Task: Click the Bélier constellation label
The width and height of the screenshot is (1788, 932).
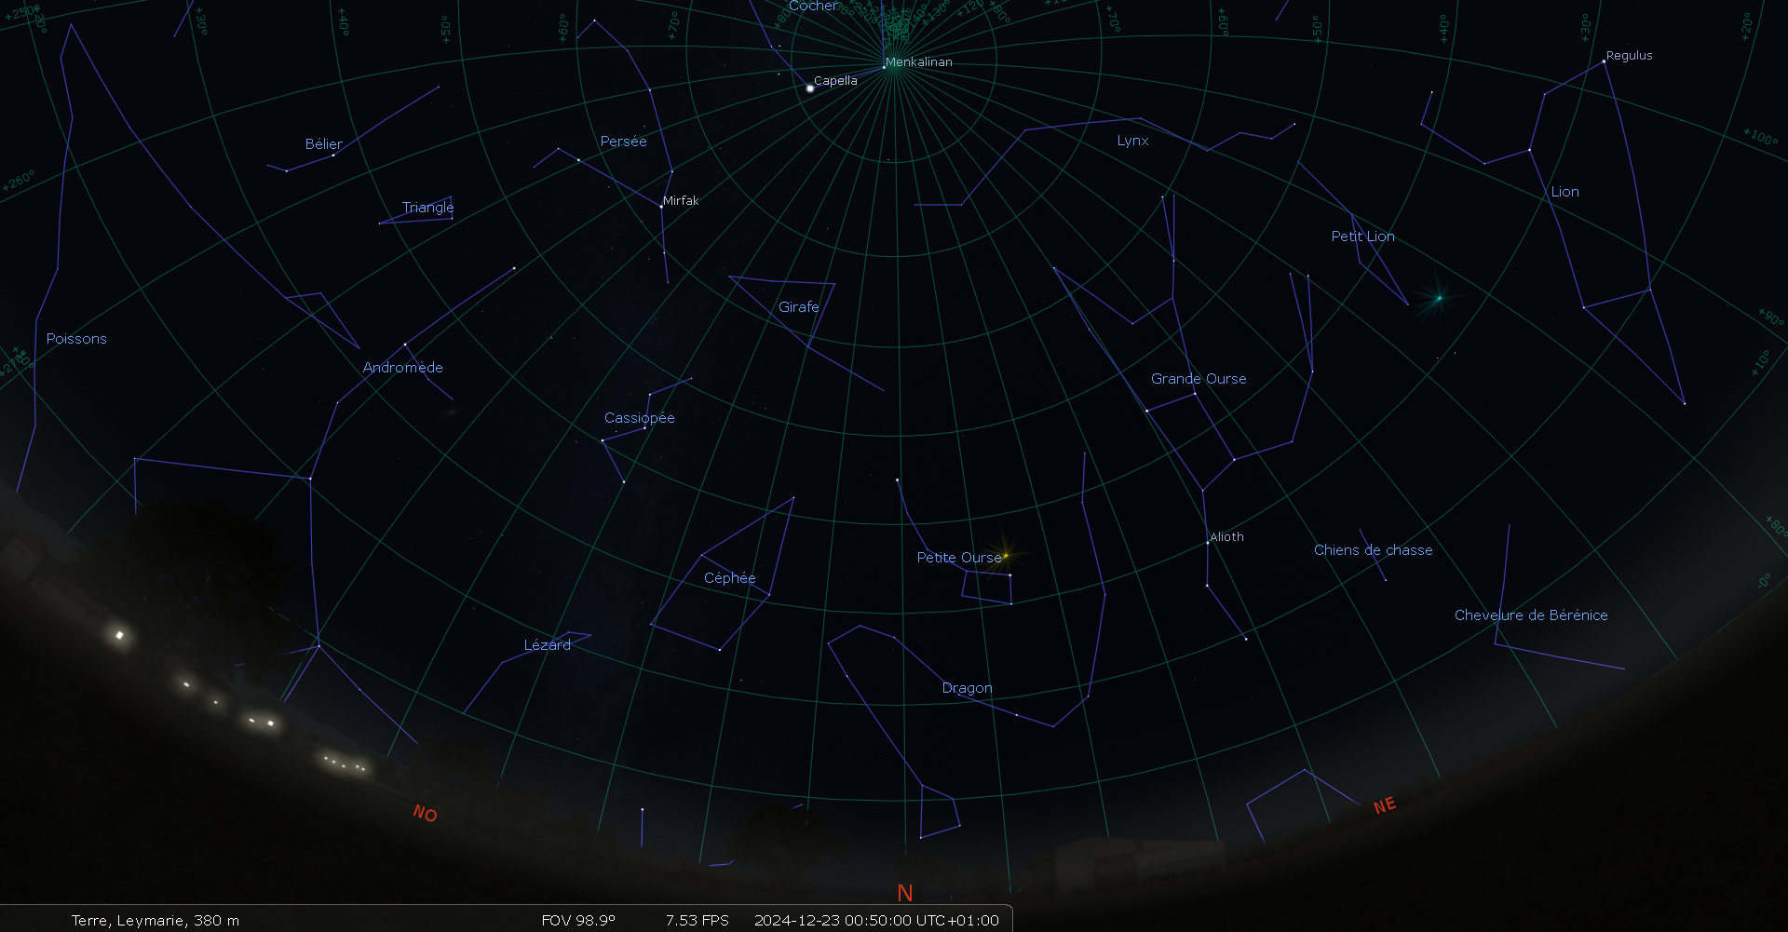Action: [323, 144]
